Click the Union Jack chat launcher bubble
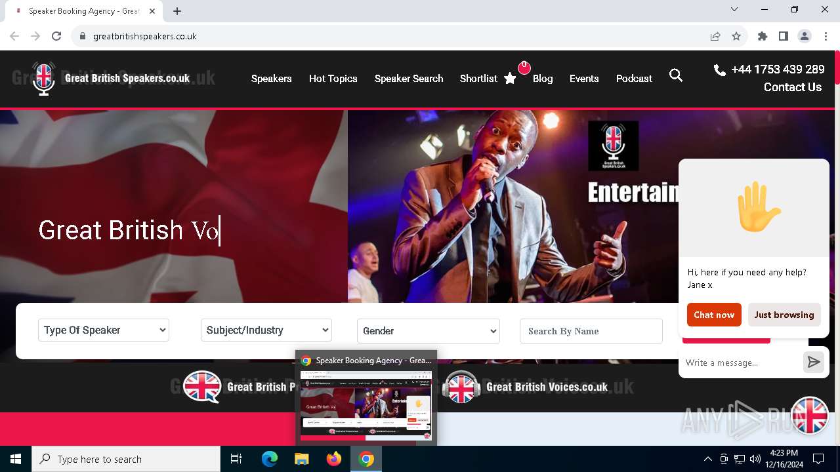The image size is (840, 472). click(x=810, y=416)
